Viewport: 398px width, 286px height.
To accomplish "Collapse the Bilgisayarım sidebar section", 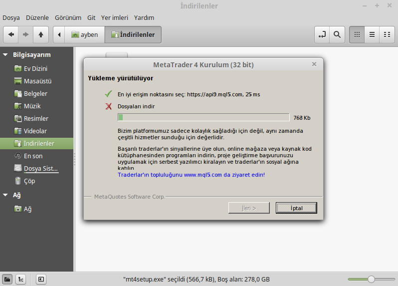I will pyautogui.click(x=5, y=54).
